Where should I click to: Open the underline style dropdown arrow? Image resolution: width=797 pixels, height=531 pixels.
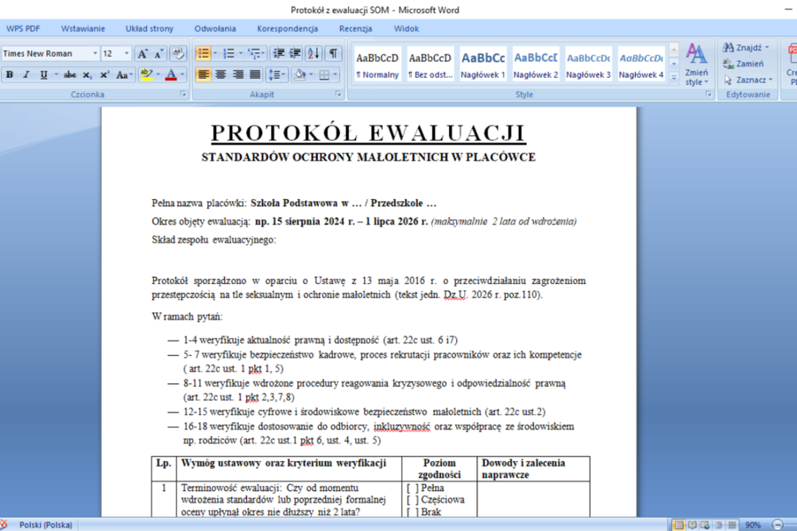click(x=56, y=74)
